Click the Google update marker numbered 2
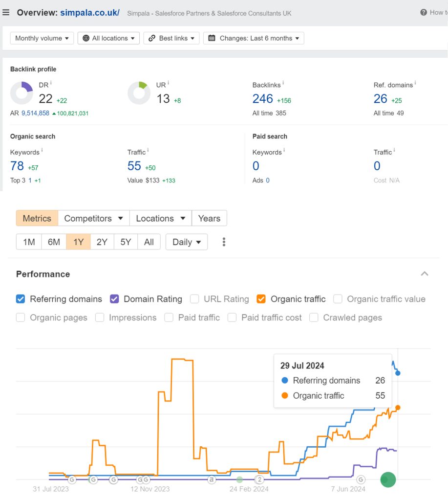The width and height of the screenshot is (448, 501). [260, 479]
